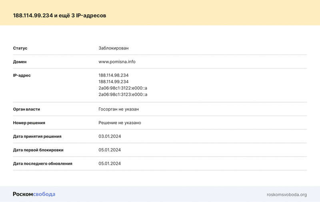Click IPv6 address 2a06:98c1:3122:e000::a
This screenshot has height=202, width=320.
coord(123,88)
